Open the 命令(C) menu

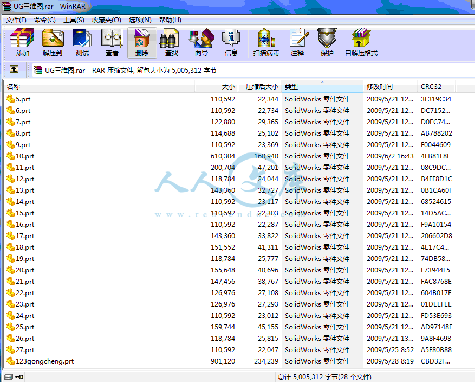pos(45,20)
